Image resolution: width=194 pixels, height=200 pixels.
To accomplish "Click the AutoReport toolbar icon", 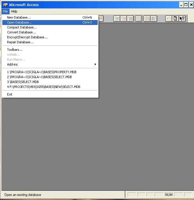I will (154, 19).
